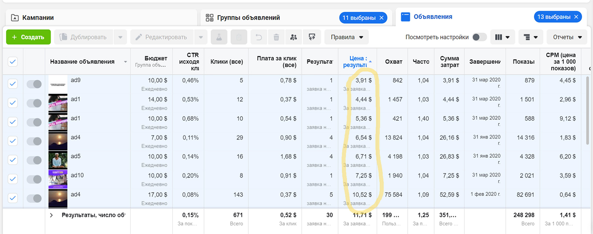This screenshot has width=593, height=234.
Task: Clear the 11 выбраны selection with X
Action: click(x=382, y=18)
